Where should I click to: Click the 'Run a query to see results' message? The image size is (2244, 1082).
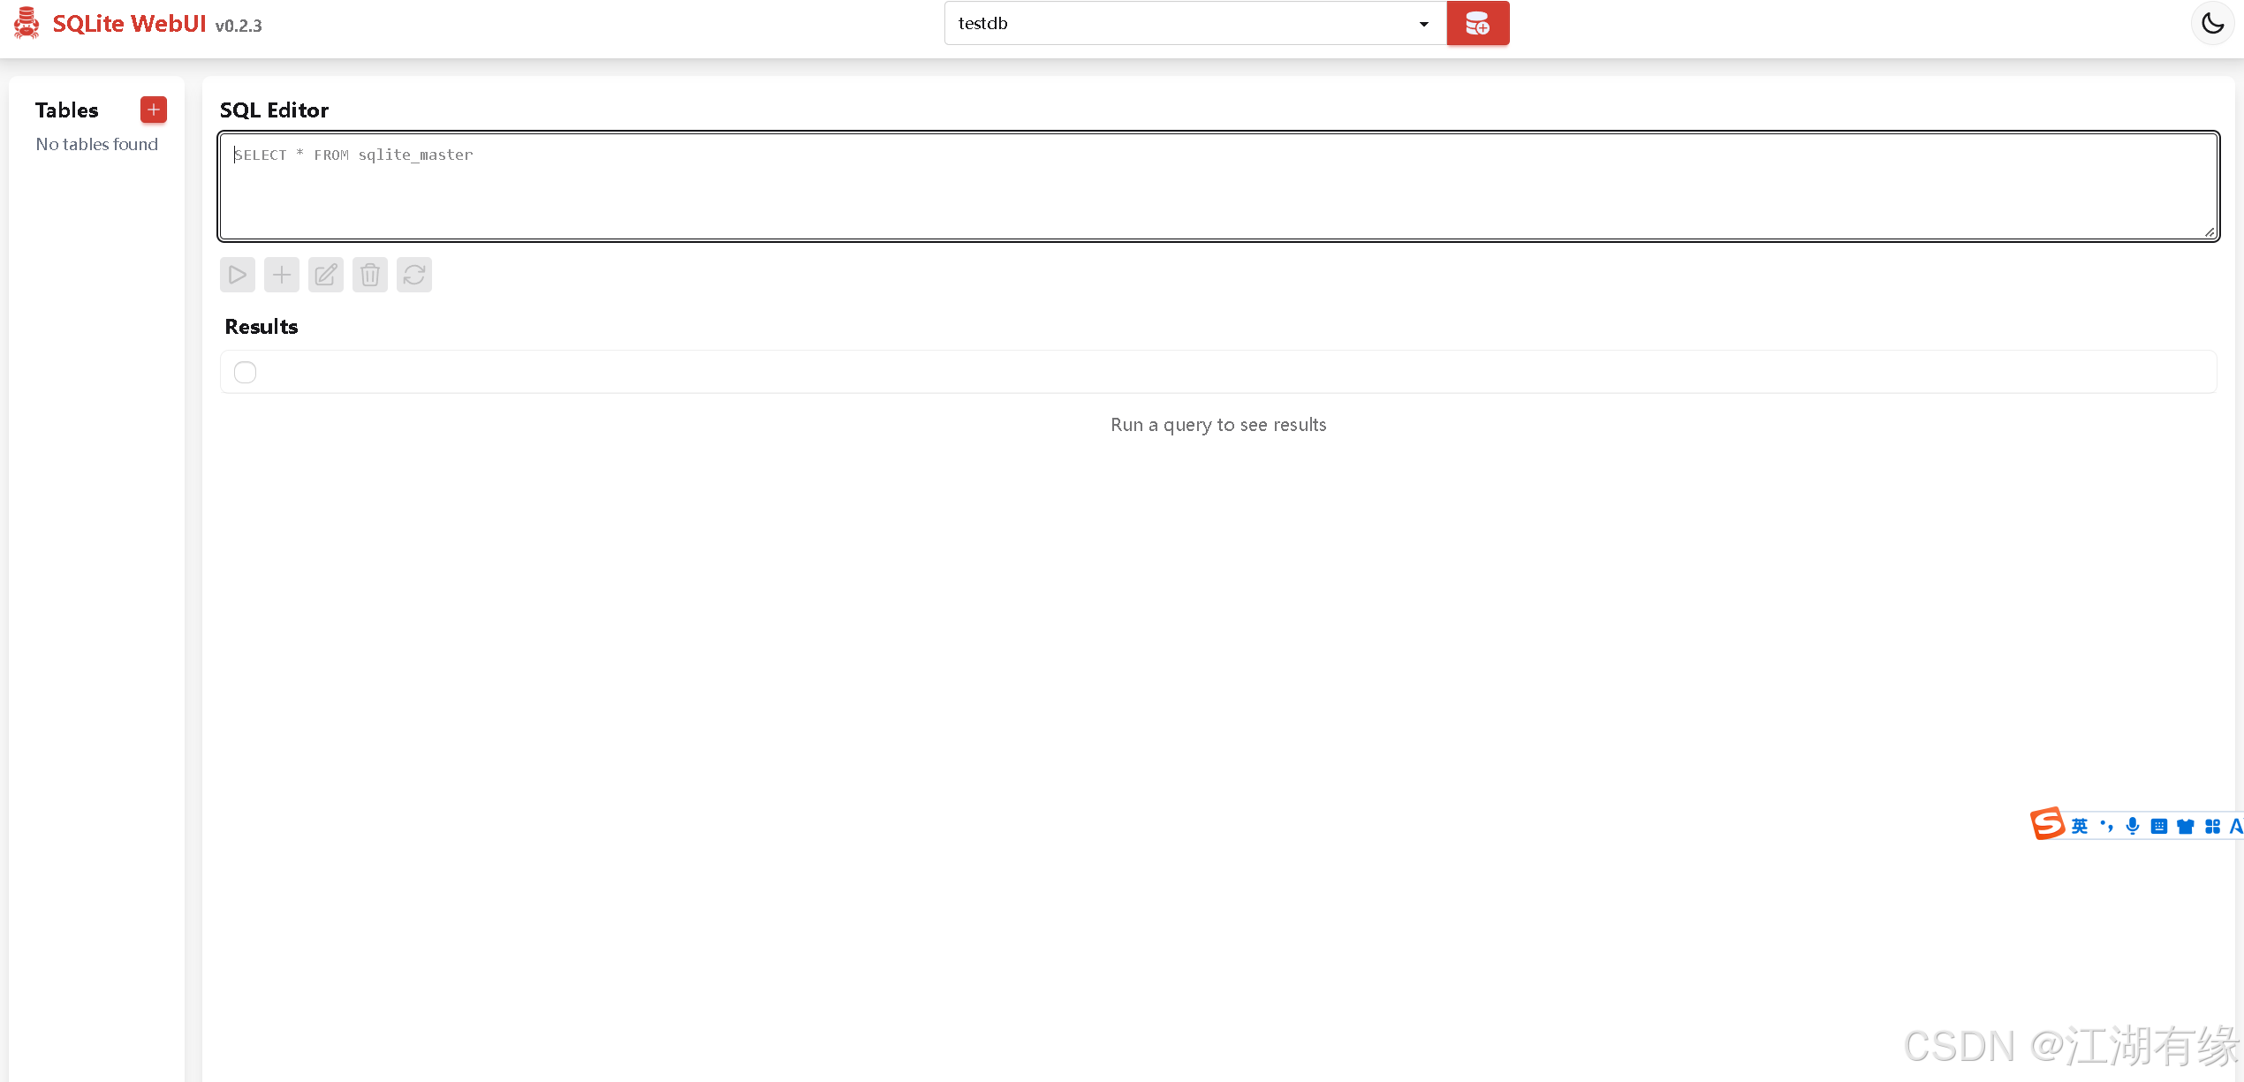click(1218, 425)
